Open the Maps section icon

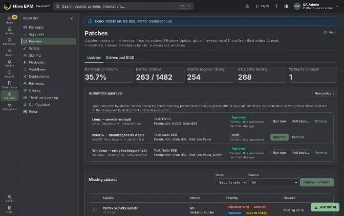tap(9, 52)
